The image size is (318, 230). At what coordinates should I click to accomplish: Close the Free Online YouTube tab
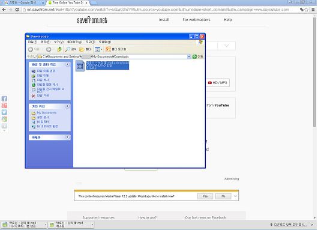86,3
